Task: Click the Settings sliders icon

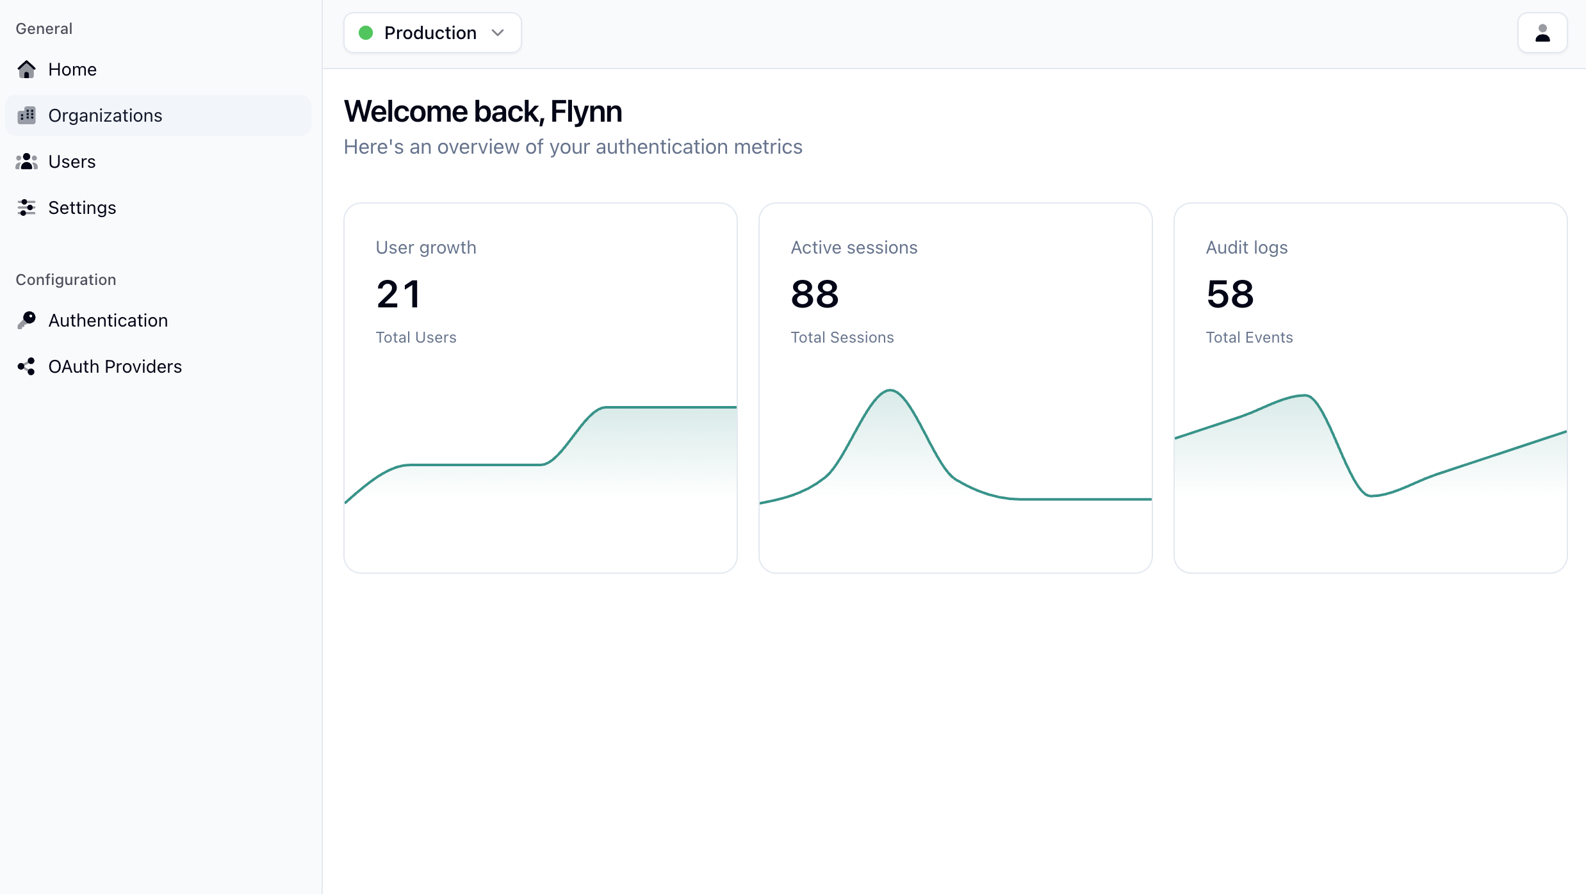Action: click(26, 207)
